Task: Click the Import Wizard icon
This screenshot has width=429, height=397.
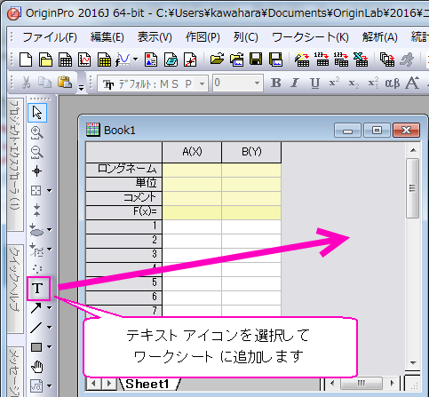Action: pyautogui.click(x=302, y=60)
